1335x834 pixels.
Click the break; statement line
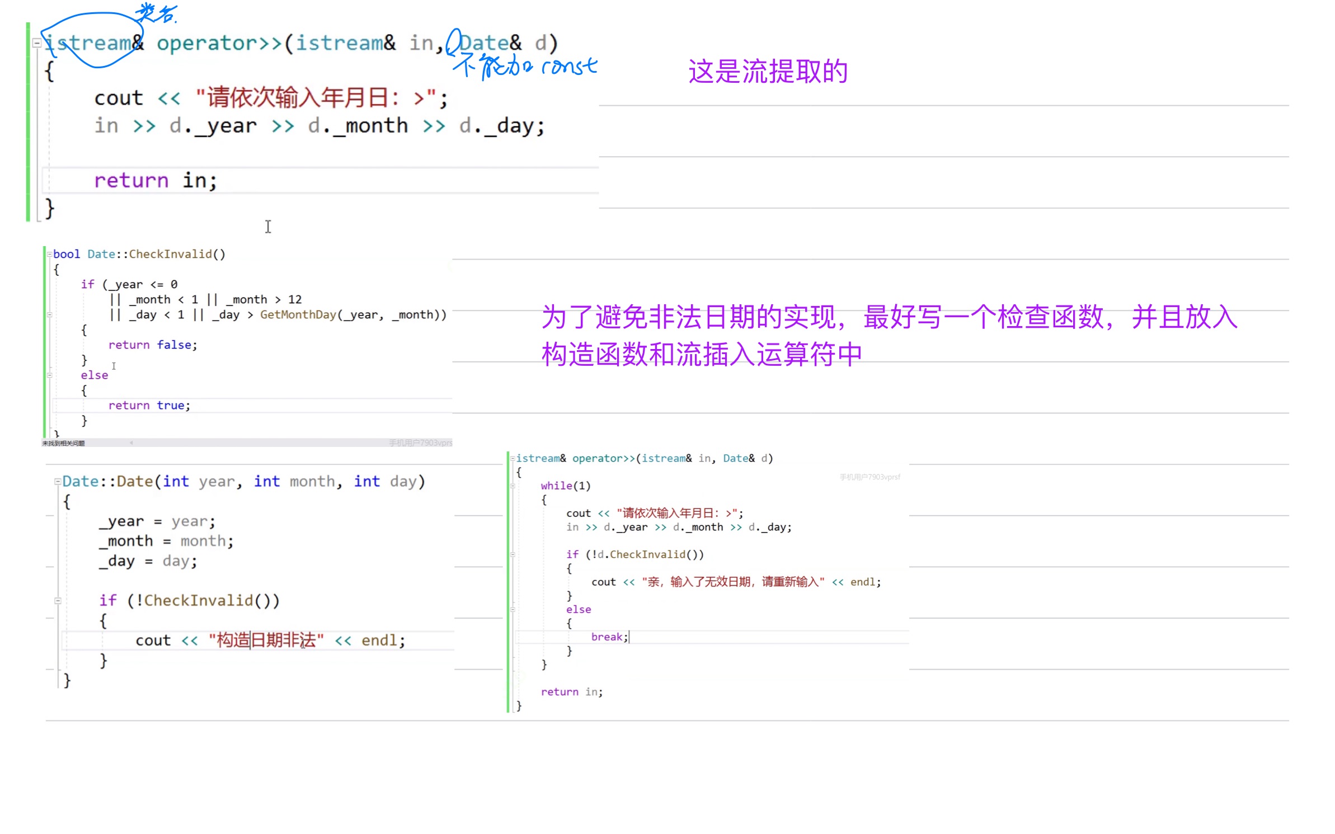[609, 637]
